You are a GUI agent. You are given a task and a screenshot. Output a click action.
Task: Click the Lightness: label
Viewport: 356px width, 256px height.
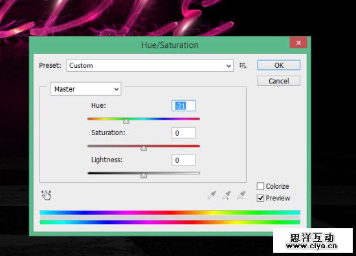[107, 160]
